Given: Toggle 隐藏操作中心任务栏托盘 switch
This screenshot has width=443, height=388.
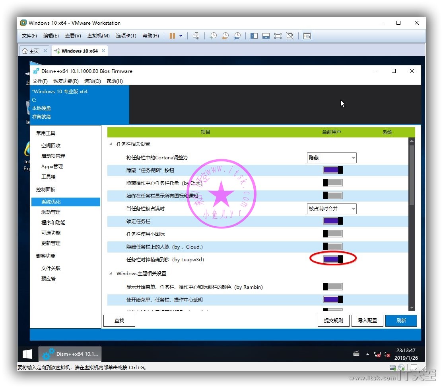Looking at the screenshot, I should 333,183.
